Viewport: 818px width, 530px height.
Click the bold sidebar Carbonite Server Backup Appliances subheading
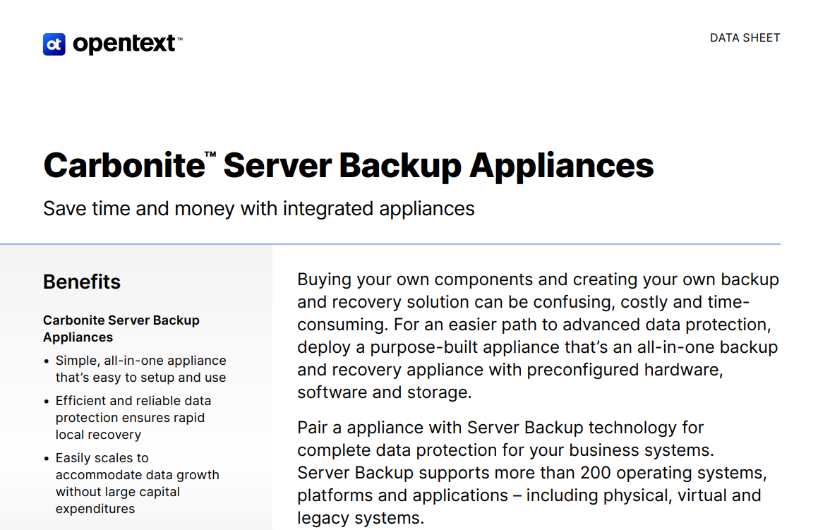click(121, 329)
